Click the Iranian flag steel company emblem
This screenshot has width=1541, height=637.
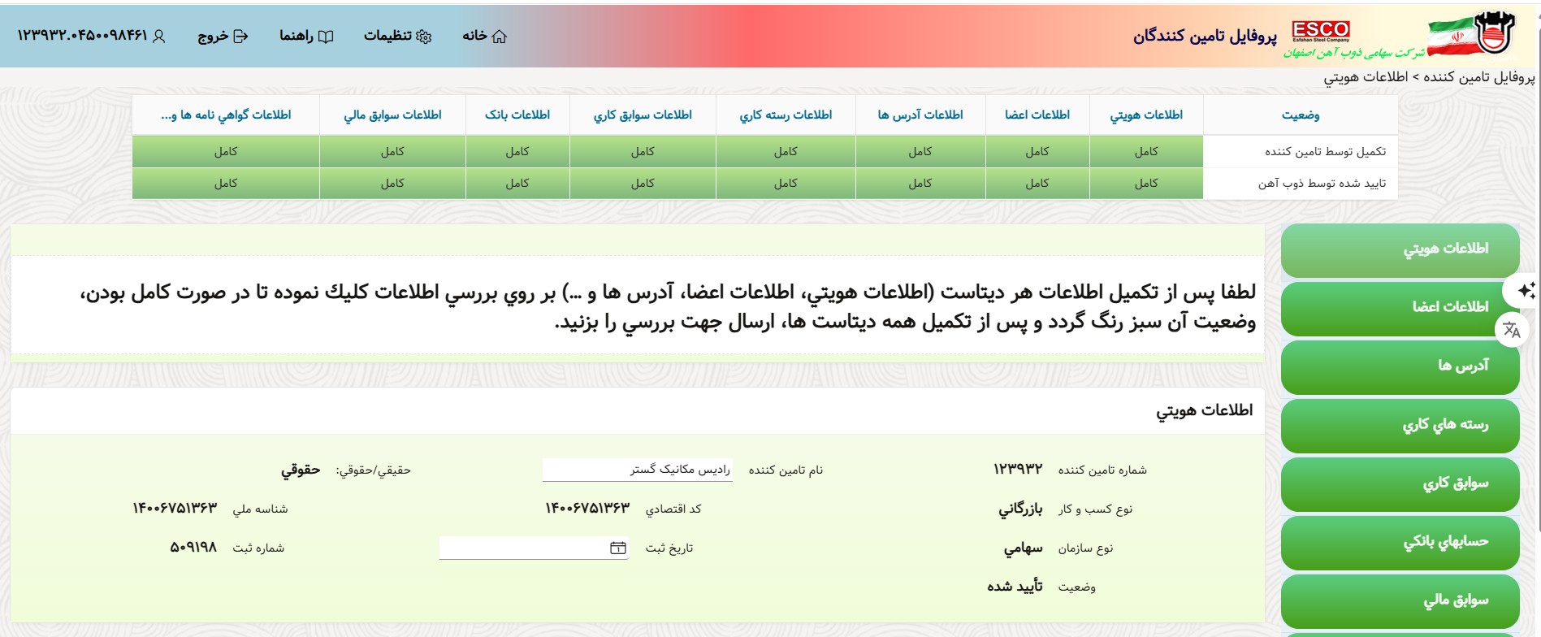1471,35
